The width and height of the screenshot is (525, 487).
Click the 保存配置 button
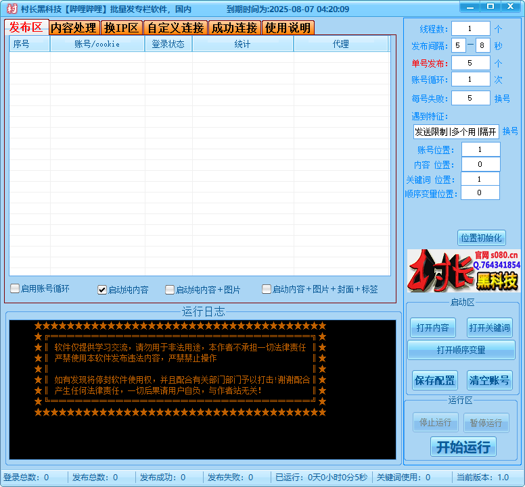434,380
